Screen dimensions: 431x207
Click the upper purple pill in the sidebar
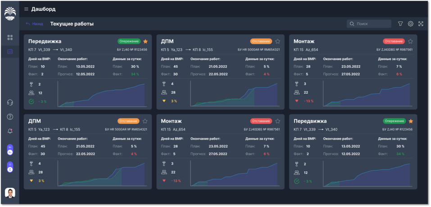(x=10, y=150)
